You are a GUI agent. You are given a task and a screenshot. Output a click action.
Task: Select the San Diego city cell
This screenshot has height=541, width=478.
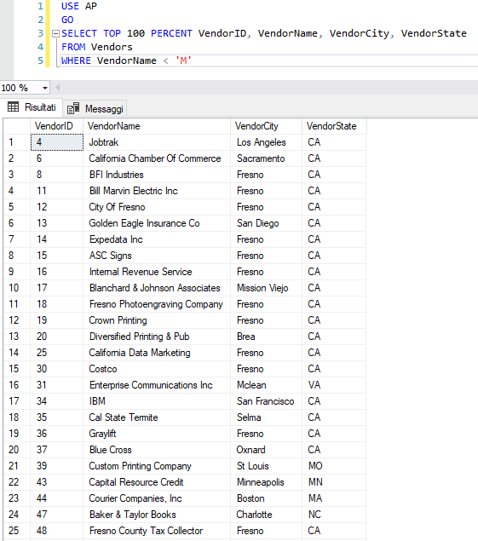click(266, 223)
